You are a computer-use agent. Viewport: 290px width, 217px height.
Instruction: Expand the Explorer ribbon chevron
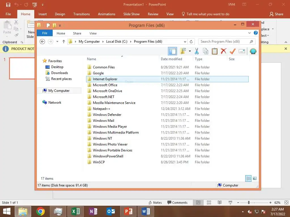(249, 33)
